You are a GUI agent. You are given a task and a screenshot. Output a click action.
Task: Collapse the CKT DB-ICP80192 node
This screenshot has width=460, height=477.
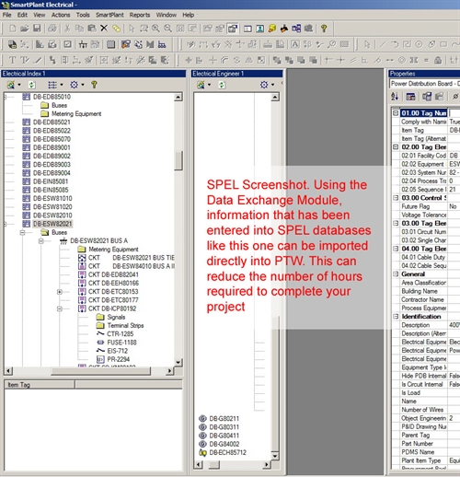[60, 308]
